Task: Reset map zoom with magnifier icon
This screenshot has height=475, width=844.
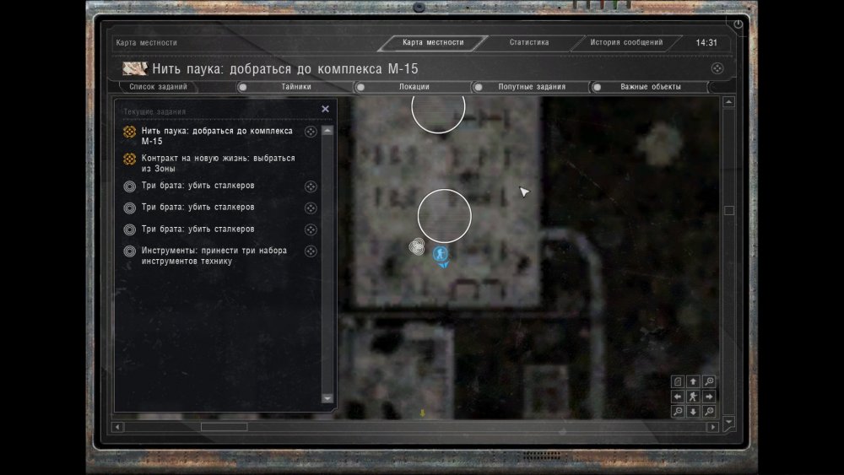Action: [x=710, y=412]
